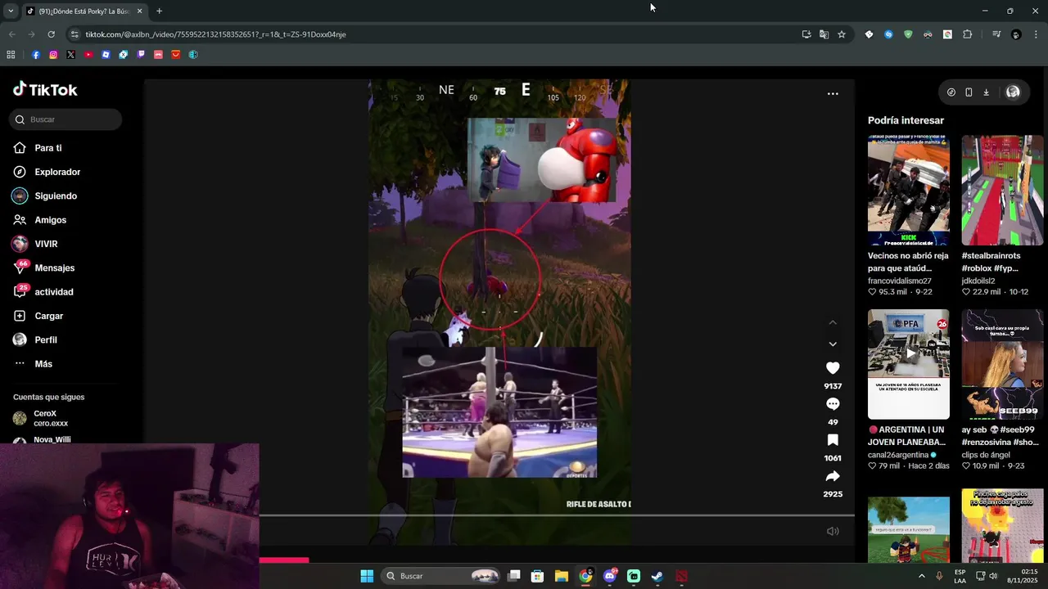Image resolution: width=1048 pixels, height=589 pixels.
Task: Open Instagram bookmark
Action: pyautogui.click(x=53, y=55)
